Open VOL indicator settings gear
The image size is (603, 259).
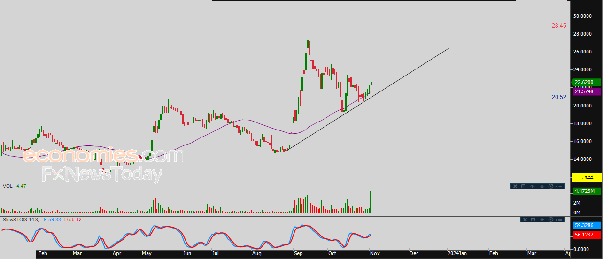551,186
